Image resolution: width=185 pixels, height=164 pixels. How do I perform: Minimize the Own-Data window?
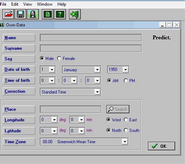162,25
